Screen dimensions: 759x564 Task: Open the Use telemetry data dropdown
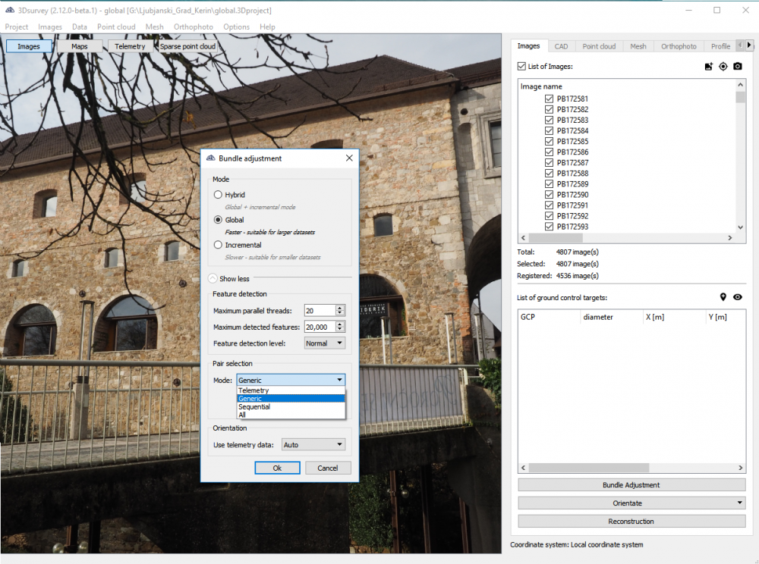[x=313, y=445]
